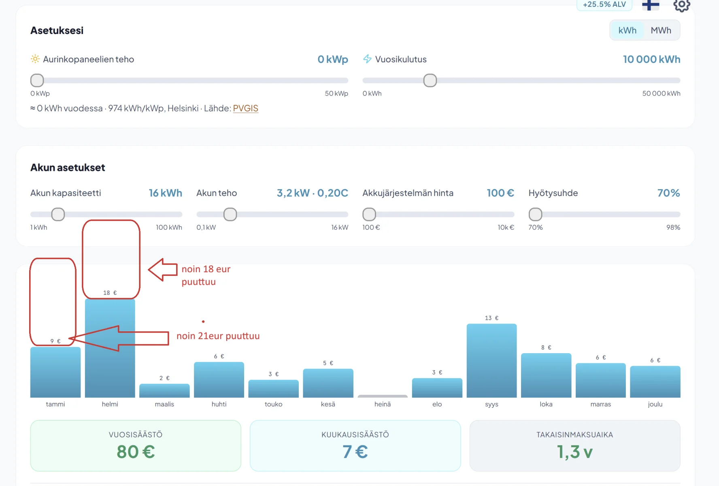
Task: Click the tammi bar in the chart
Action: pyautogui.click(x=55, y=372)
